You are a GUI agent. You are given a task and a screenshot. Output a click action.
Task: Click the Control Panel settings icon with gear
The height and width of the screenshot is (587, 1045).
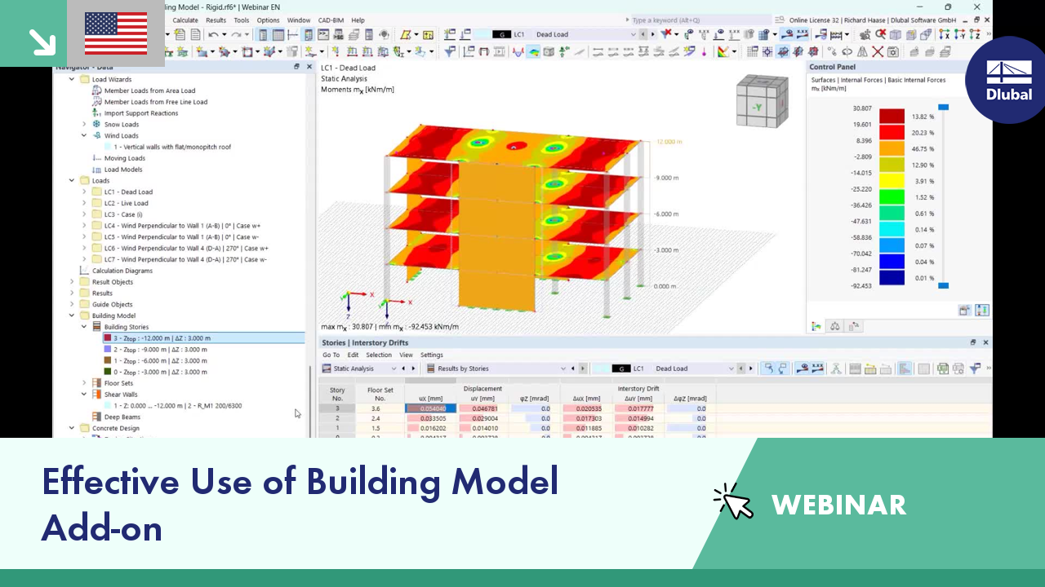pos(965,310)
